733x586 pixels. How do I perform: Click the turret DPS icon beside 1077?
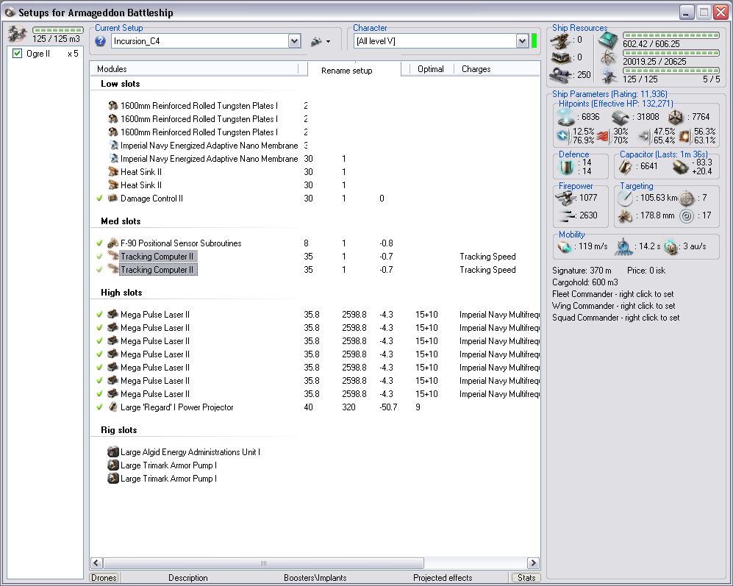565,198
